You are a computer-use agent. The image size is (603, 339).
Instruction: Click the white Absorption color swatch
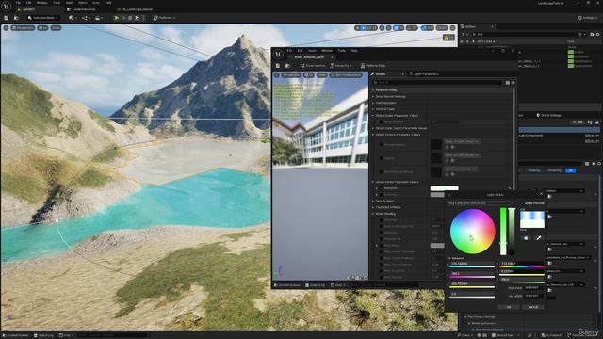444,188
